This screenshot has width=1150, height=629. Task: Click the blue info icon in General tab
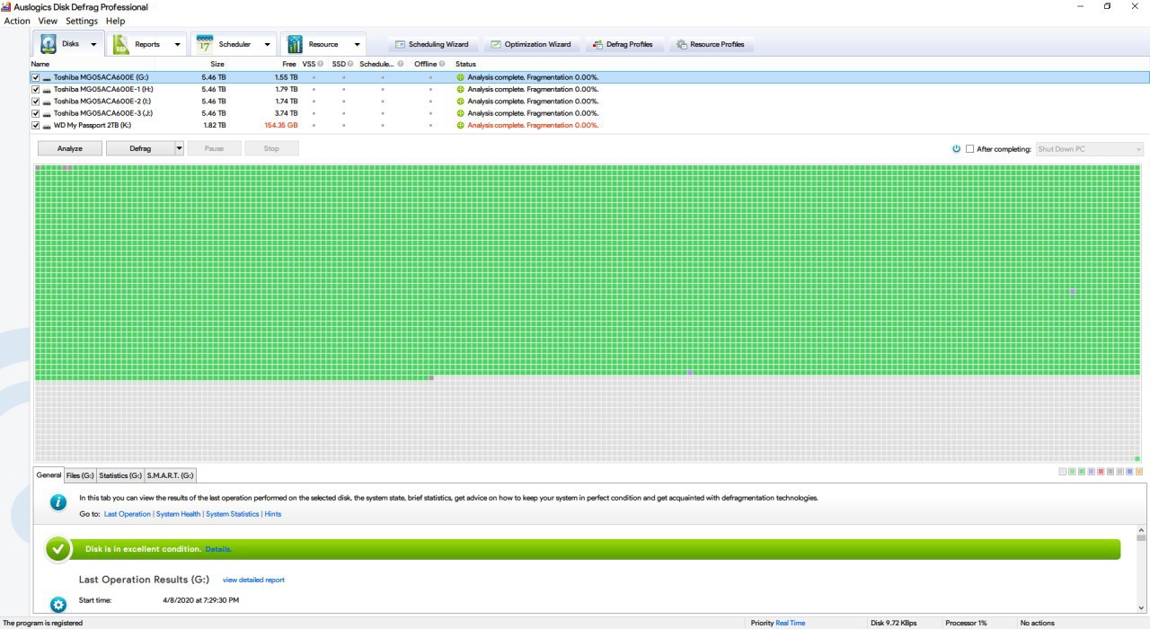pos(58,502)
